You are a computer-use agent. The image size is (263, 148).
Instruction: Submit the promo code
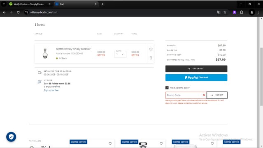217,95
